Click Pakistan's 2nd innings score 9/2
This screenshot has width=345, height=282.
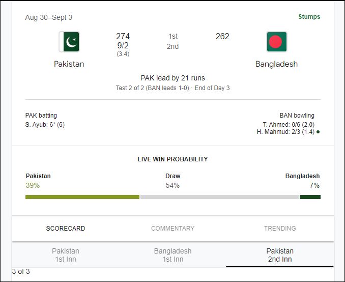tap(123, 45)
